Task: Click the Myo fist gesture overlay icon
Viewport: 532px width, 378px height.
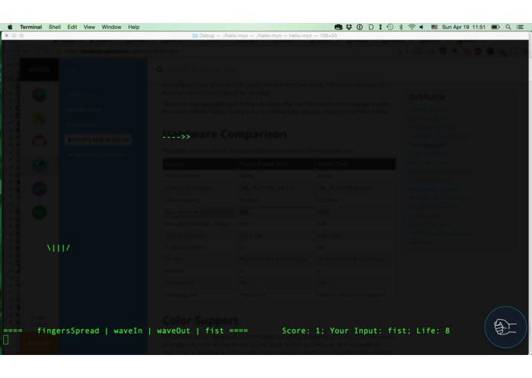Action: 505,327
